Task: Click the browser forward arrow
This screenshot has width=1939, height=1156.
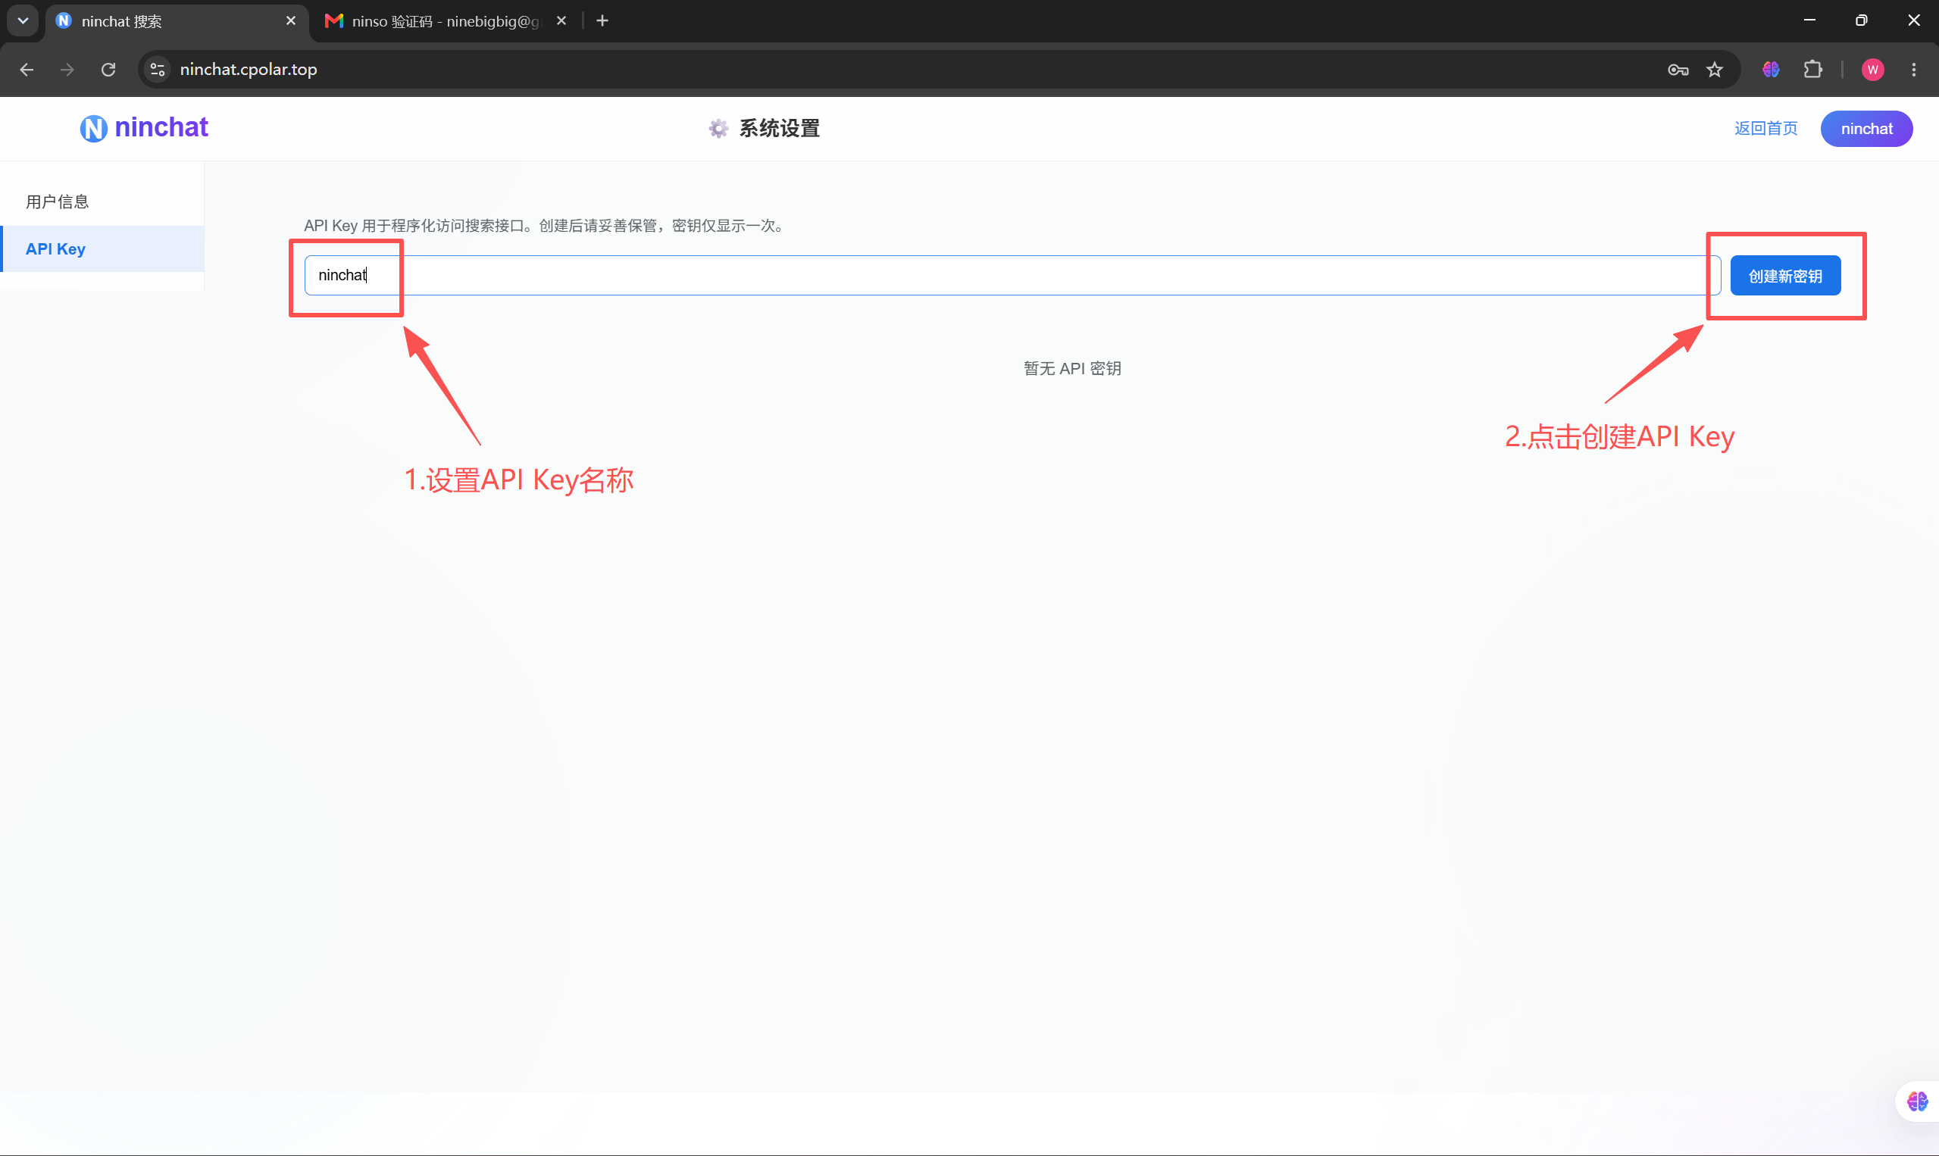Action: (x=67, y=70)
